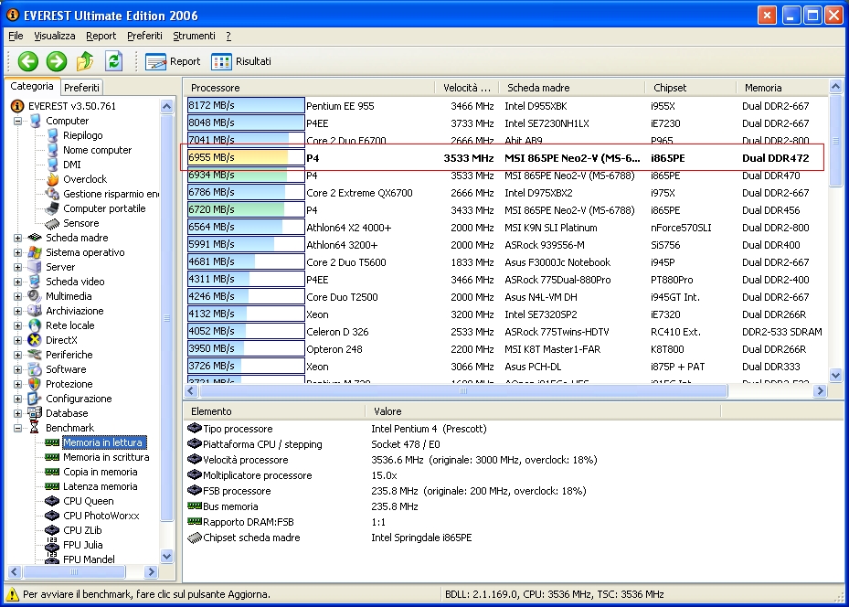This screenshot has width=849, height=607.
Task: Expand the Database node
Action: [18, 413]
